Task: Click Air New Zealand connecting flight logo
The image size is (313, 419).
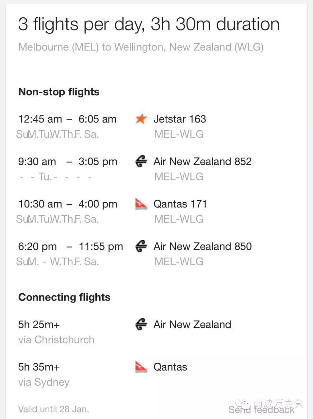Action: coord(141,324)
